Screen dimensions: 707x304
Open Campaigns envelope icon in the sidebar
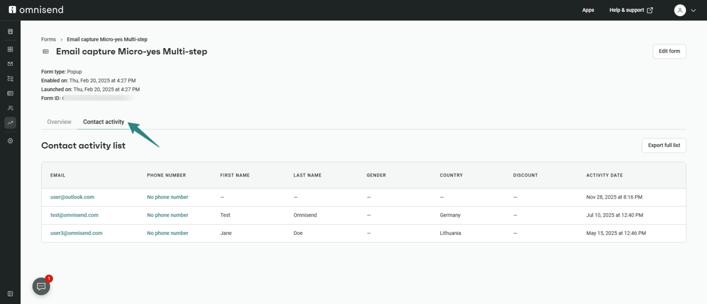(x=10, y=64)
